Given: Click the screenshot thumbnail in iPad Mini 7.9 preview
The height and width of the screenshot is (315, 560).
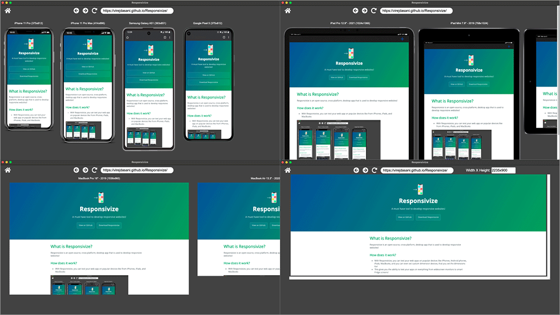Looking at the screenshot, I should click(462, 145).
